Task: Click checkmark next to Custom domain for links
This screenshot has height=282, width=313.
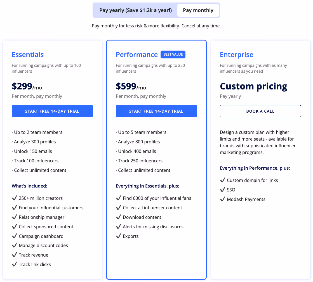Action: [223, 180]
